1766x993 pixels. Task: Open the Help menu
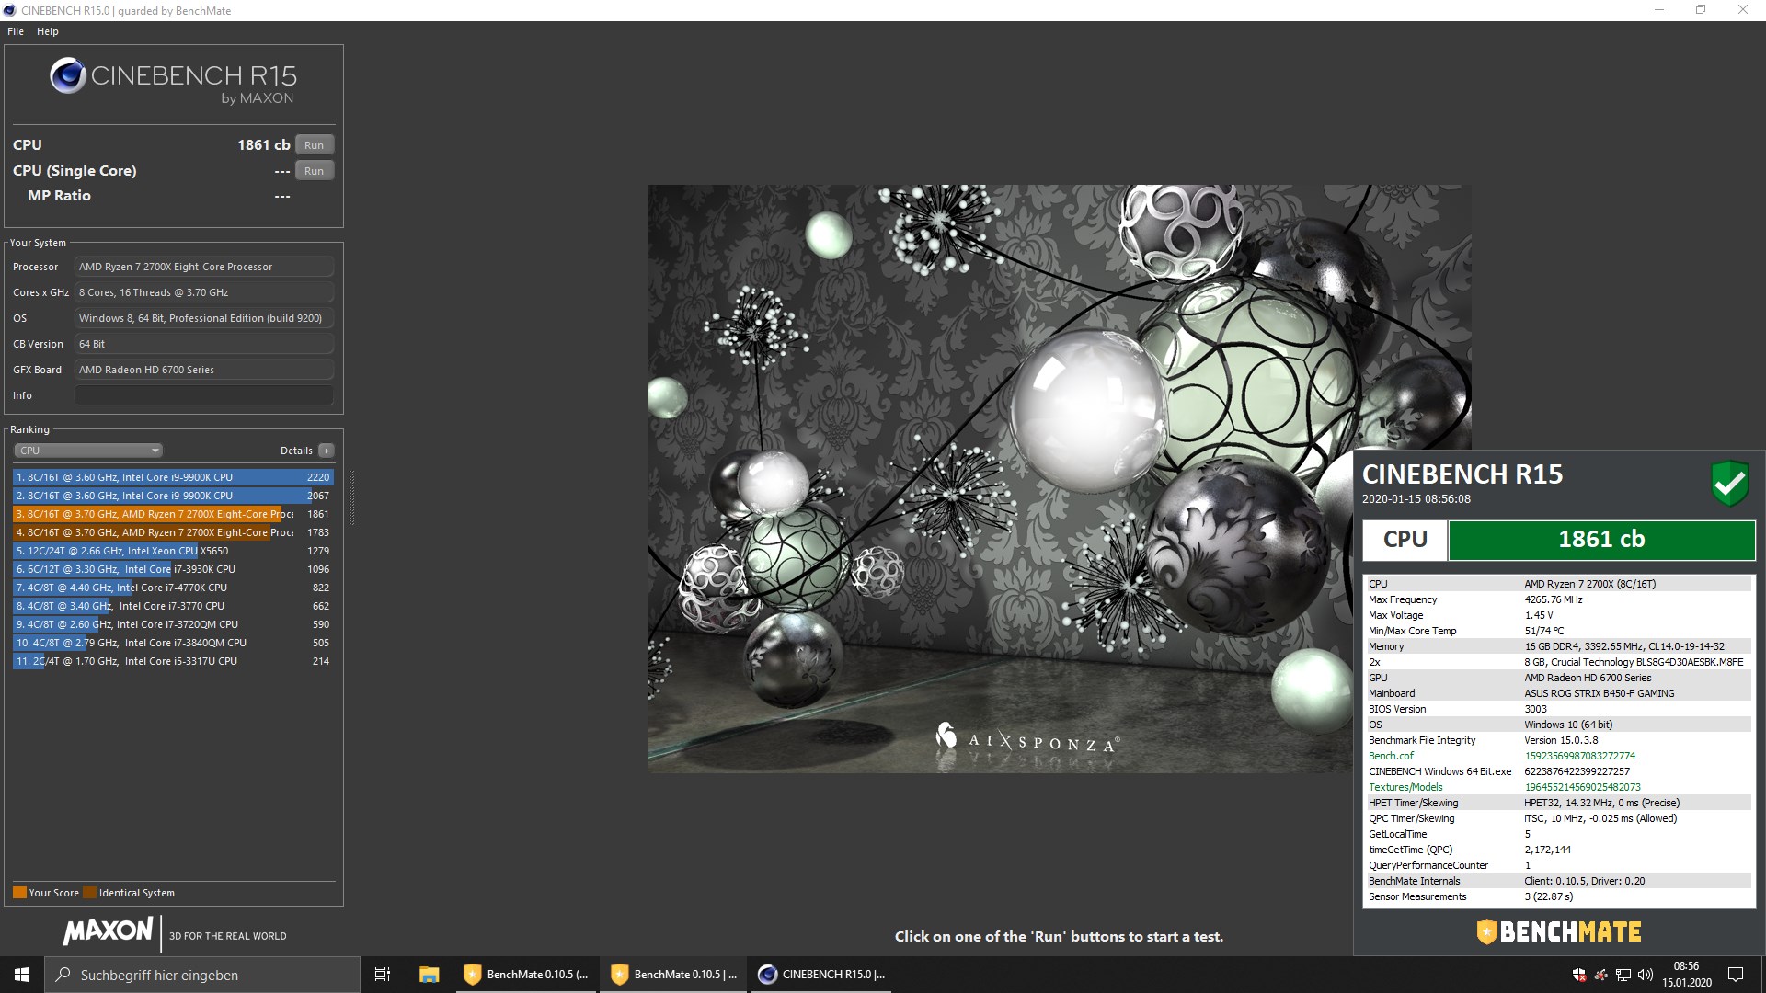pyautogui.click(x=48, y=31)
